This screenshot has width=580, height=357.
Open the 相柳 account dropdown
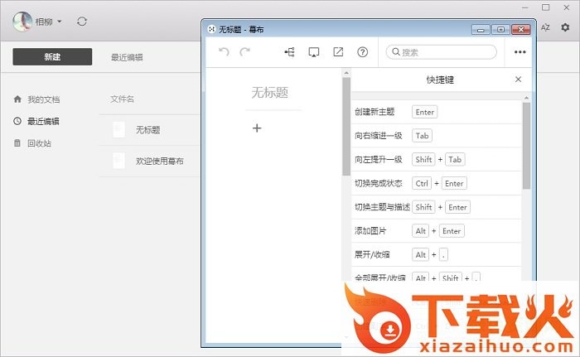[x=48, y=22]
